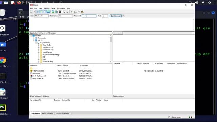Click the Quickconnect button
The height and width of the screenshot is (122, 217).
click(x=116, y=16)
